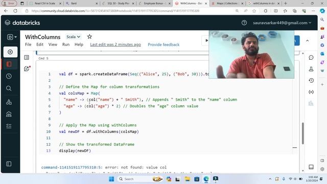Click line 10 withColumns code text
The image size is (327, 184).
(x=99, y=132)
